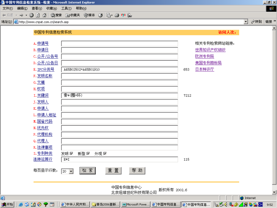277x208 pixels.
Task: Open the 世界知识产权组织 link
Action: point(210,50)
